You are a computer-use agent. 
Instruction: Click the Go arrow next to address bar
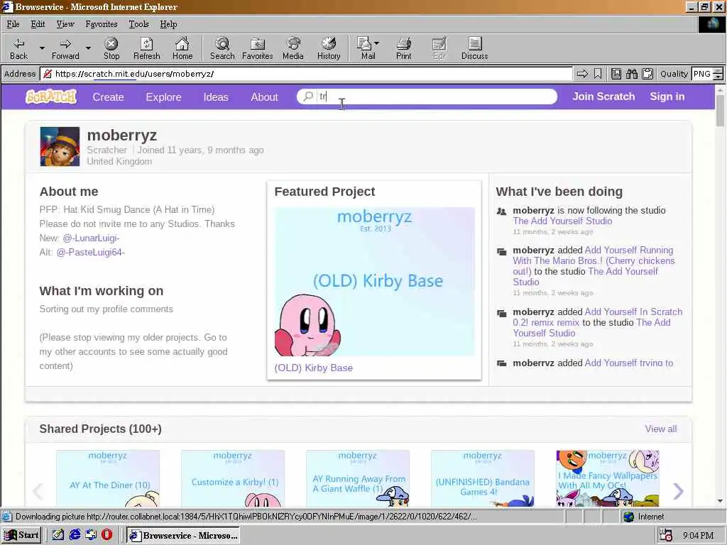[x=582, y=74]
